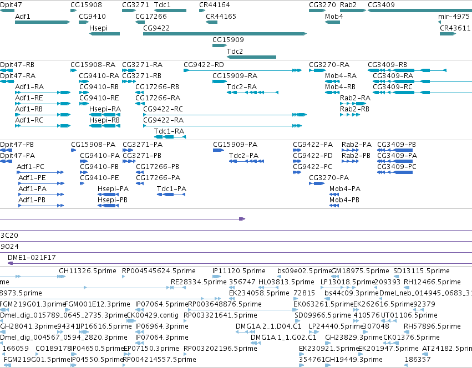Screen dimensions: 472x368
Task: Select the CG3409 gene bar
Action: pos(420,11)
